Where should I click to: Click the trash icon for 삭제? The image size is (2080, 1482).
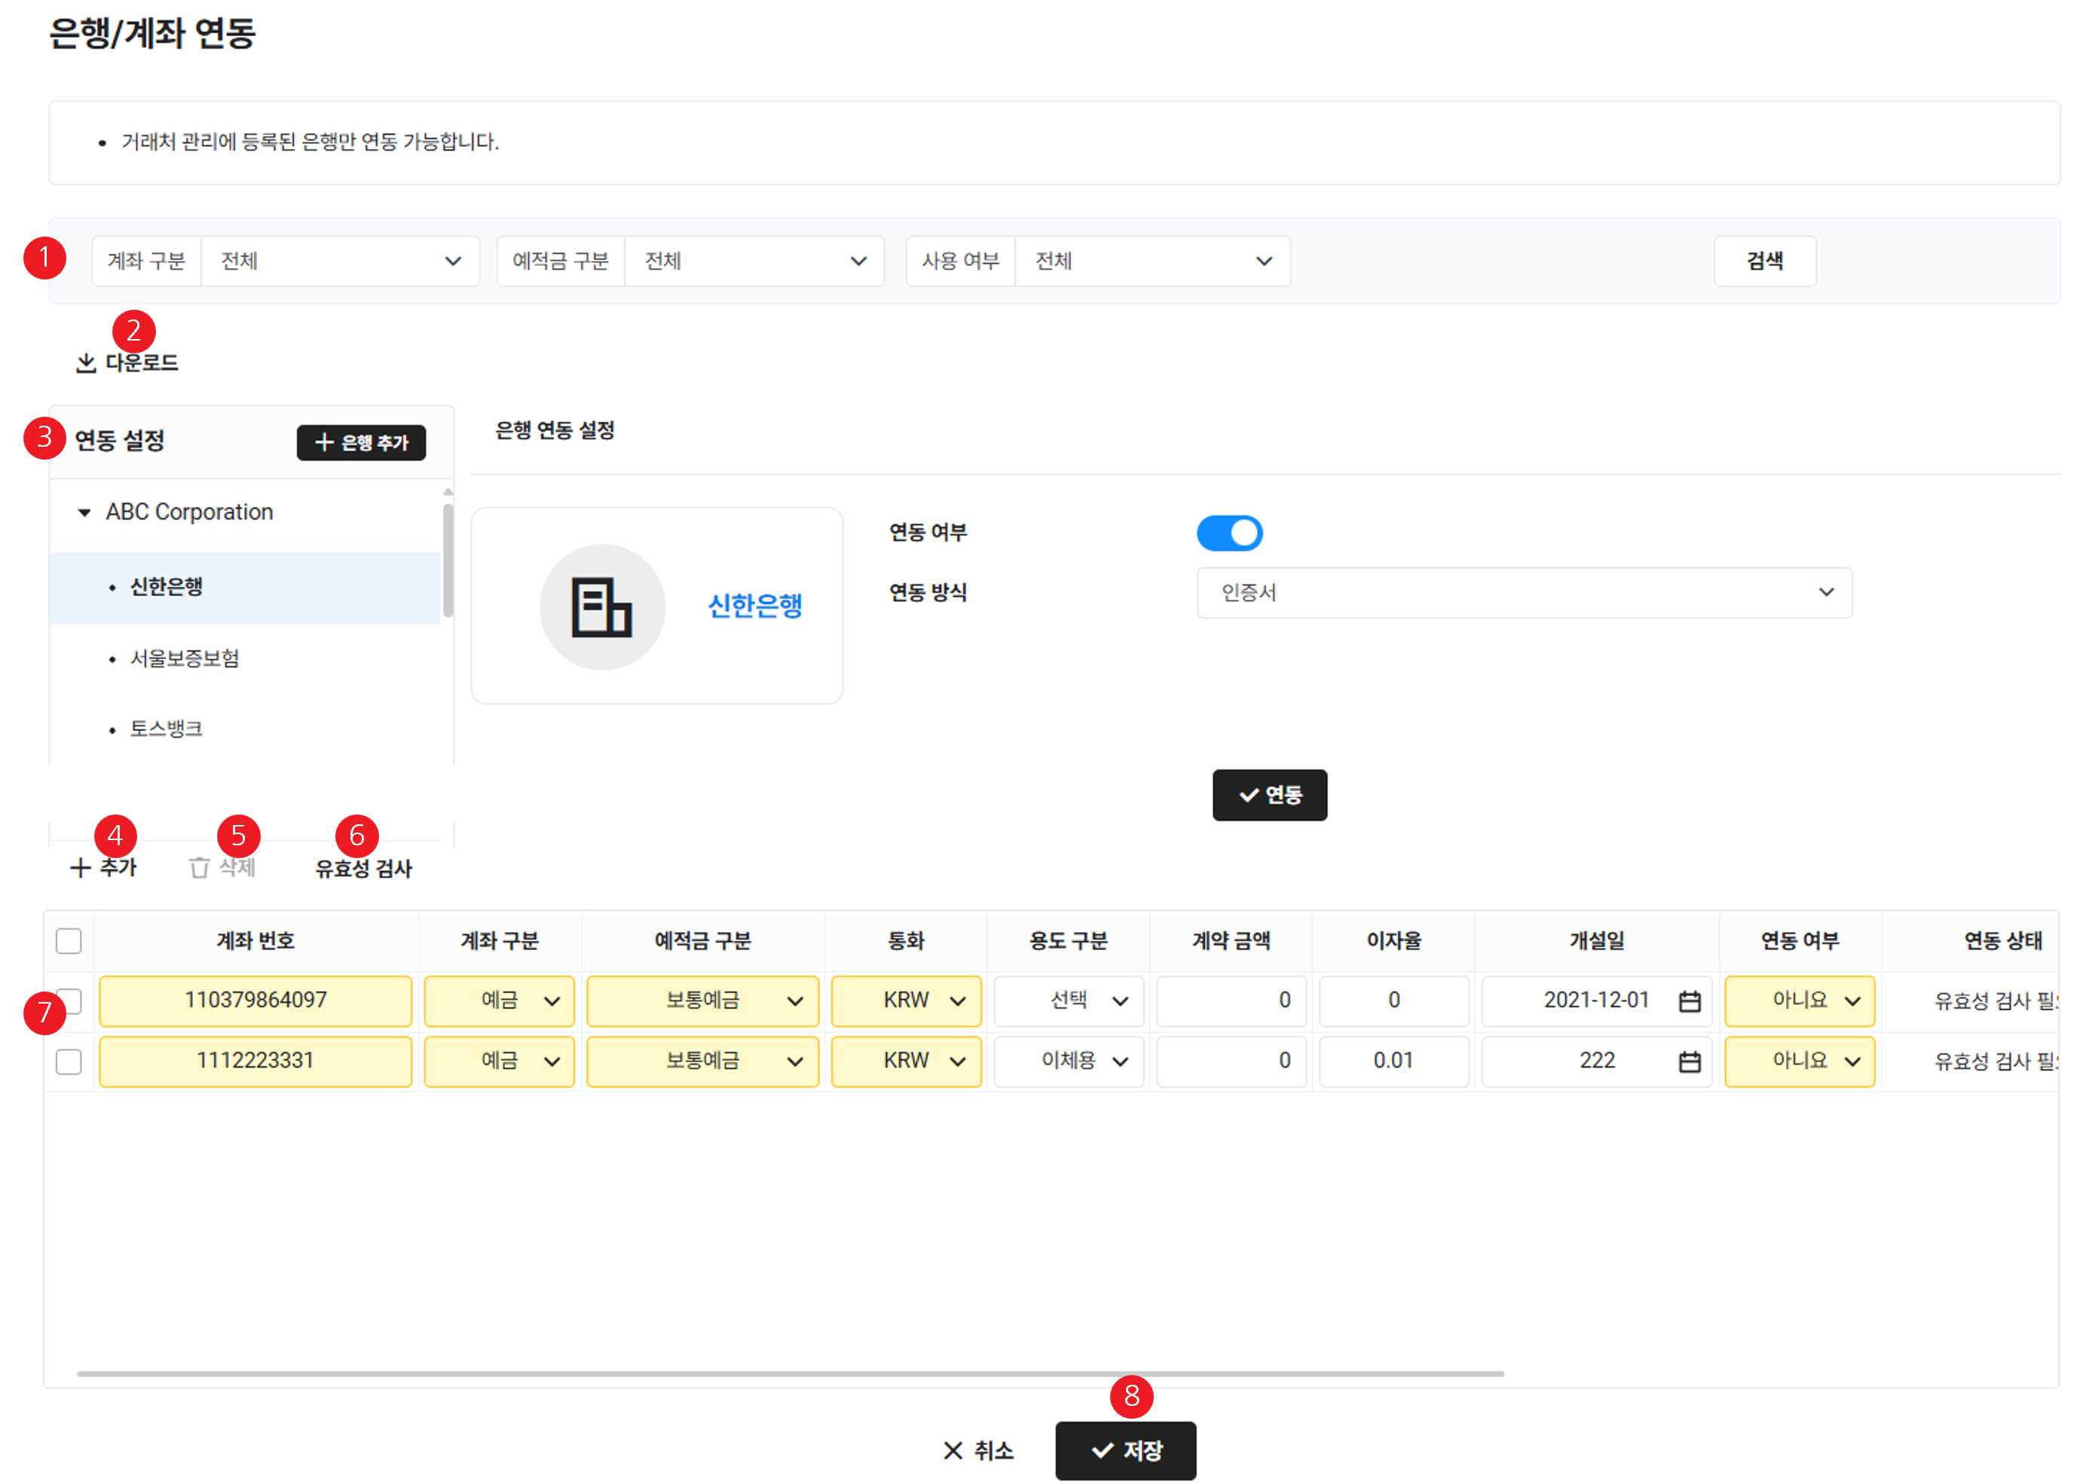pos(199,868)
